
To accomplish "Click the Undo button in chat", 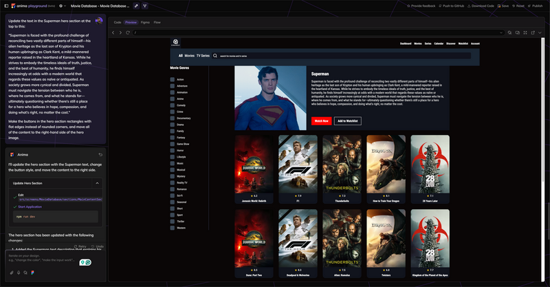I will click(x=98, y=246).
